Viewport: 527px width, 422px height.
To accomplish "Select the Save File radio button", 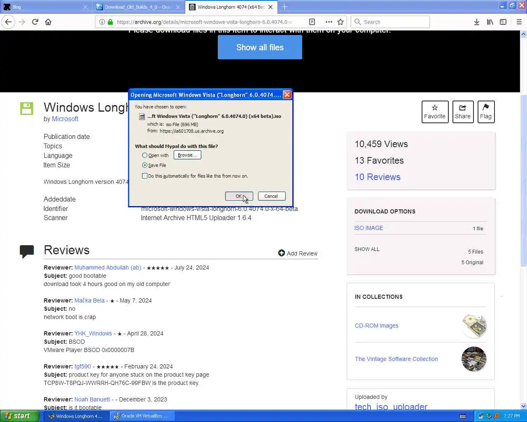I will point(145,165).
